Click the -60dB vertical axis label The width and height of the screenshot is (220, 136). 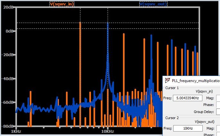8,102
